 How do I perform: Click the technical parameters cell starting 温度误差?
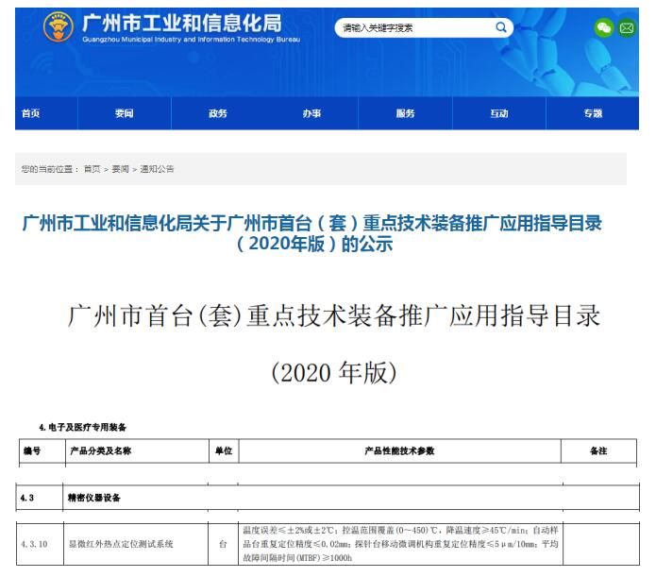pos(400,544)
